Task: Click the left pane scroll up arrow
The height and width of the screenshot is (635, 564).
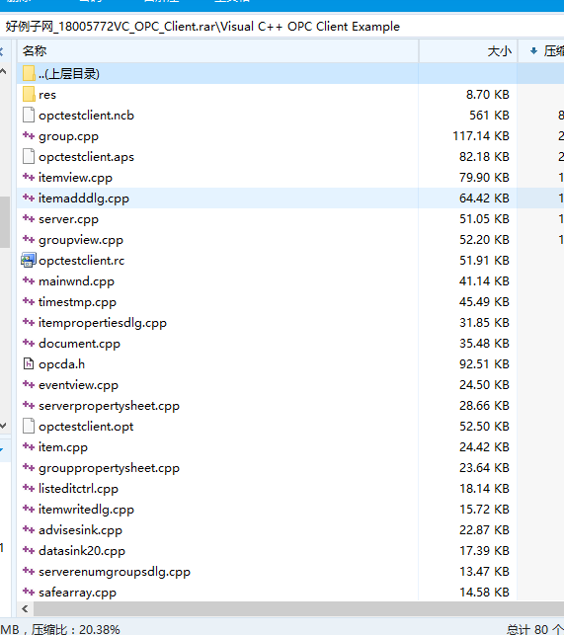Action: [x=3, y=72]
